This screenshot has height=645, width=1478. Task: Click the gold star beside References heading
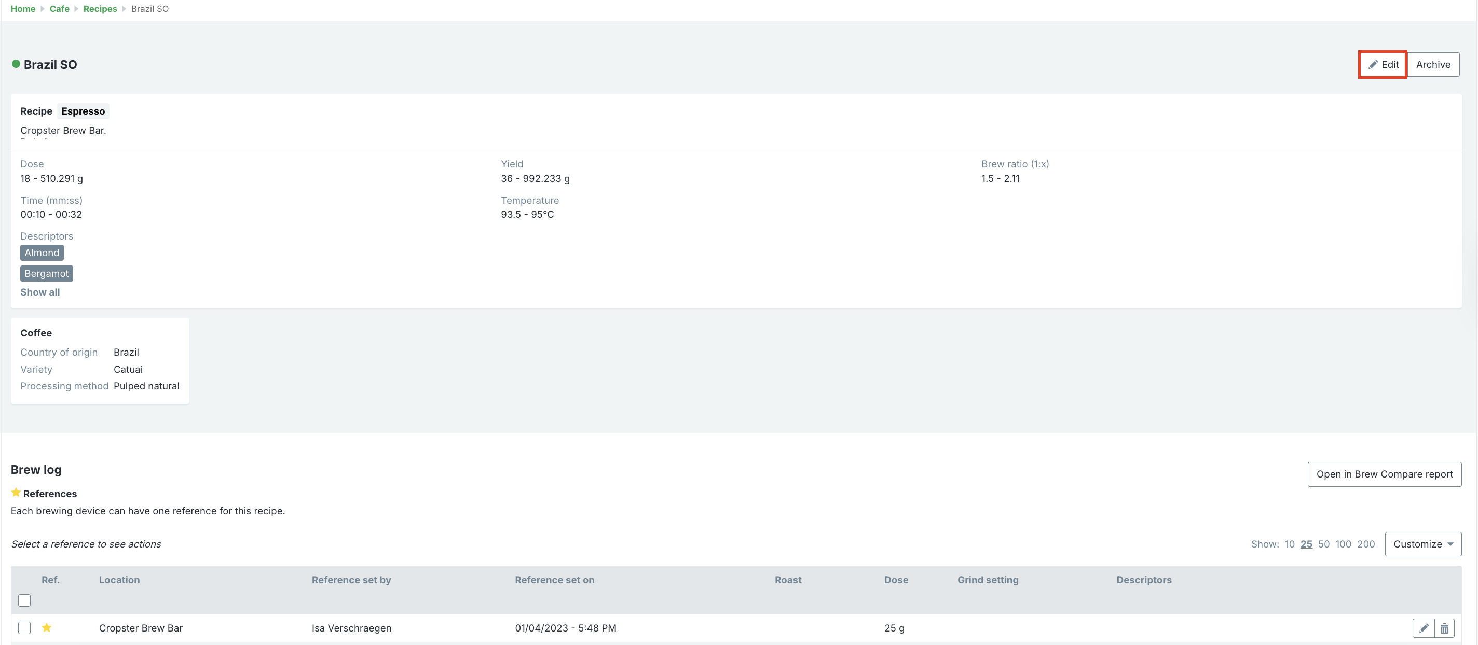[x=16, y=493]
